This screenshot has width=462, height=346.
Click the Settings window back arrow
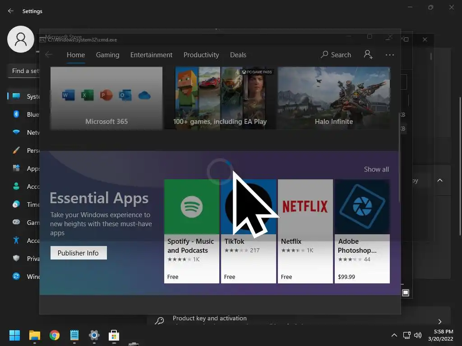(x=11, y=11)
